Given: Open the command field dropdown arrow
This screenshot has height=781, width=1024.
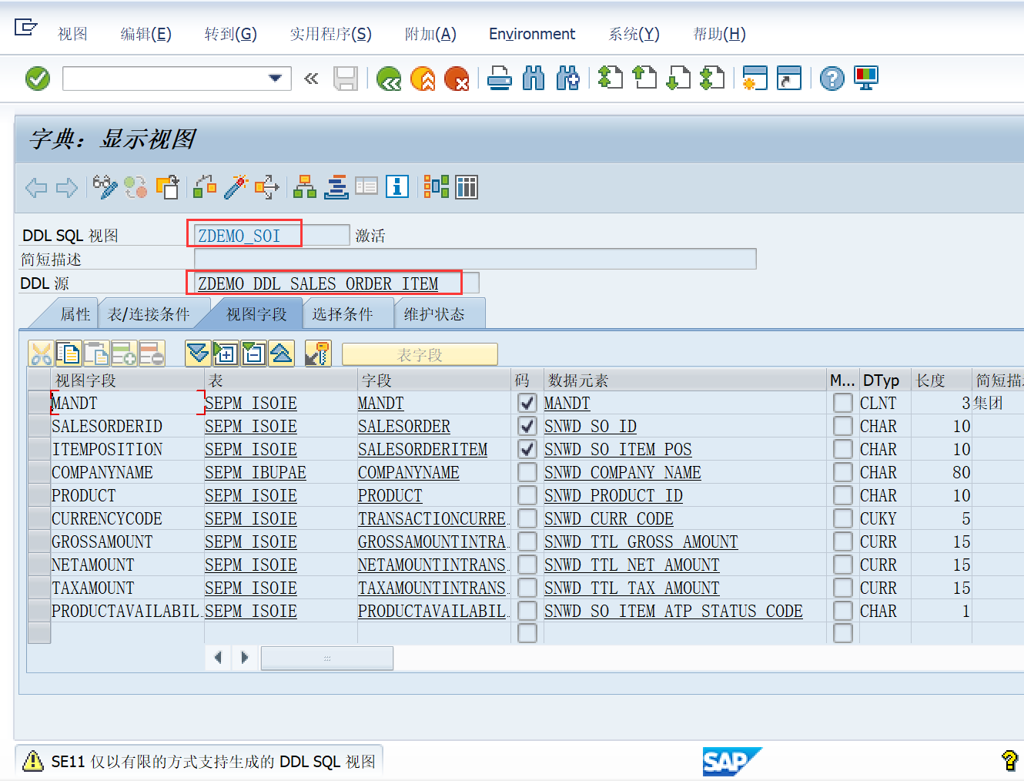Looking at the screenshot, I should (x=275, y=79).
